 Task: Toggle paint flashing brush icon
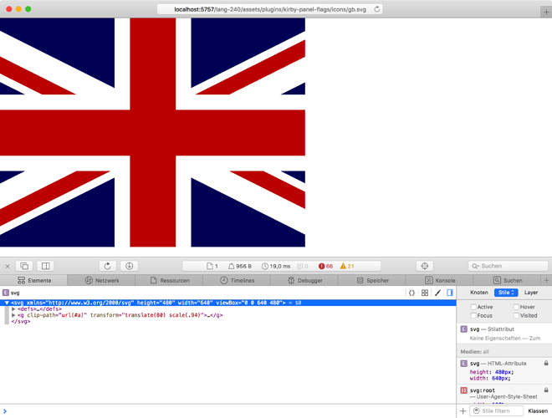tap(437, 293)
